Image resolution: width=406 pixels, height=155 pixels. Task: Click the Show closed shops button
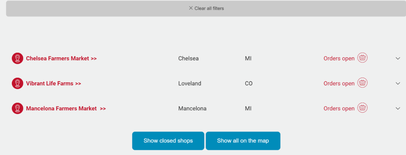pyautogui.click(x=168, y=141)
